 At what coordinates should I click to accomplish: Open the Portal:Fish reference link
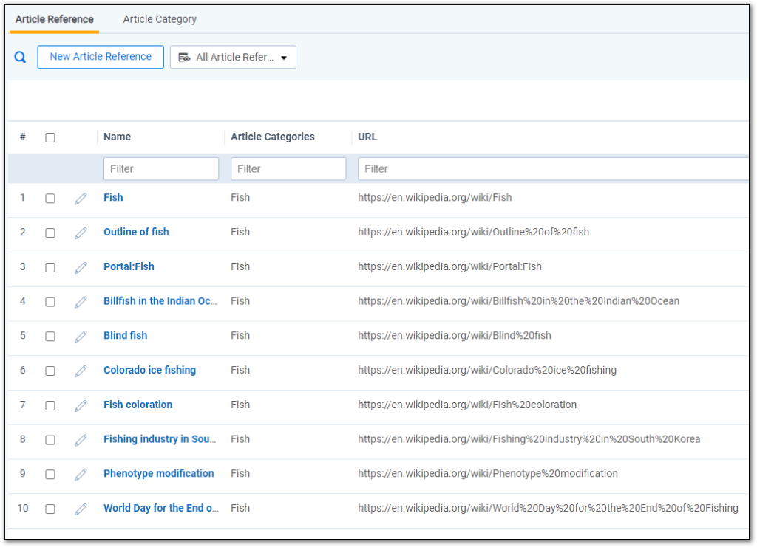coord(129,267)
